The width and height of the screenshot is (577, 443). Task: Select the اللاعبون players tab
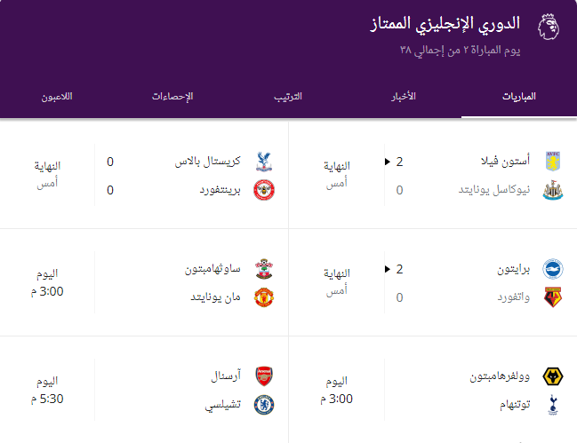pyautogui.click(x=57, y=97)
